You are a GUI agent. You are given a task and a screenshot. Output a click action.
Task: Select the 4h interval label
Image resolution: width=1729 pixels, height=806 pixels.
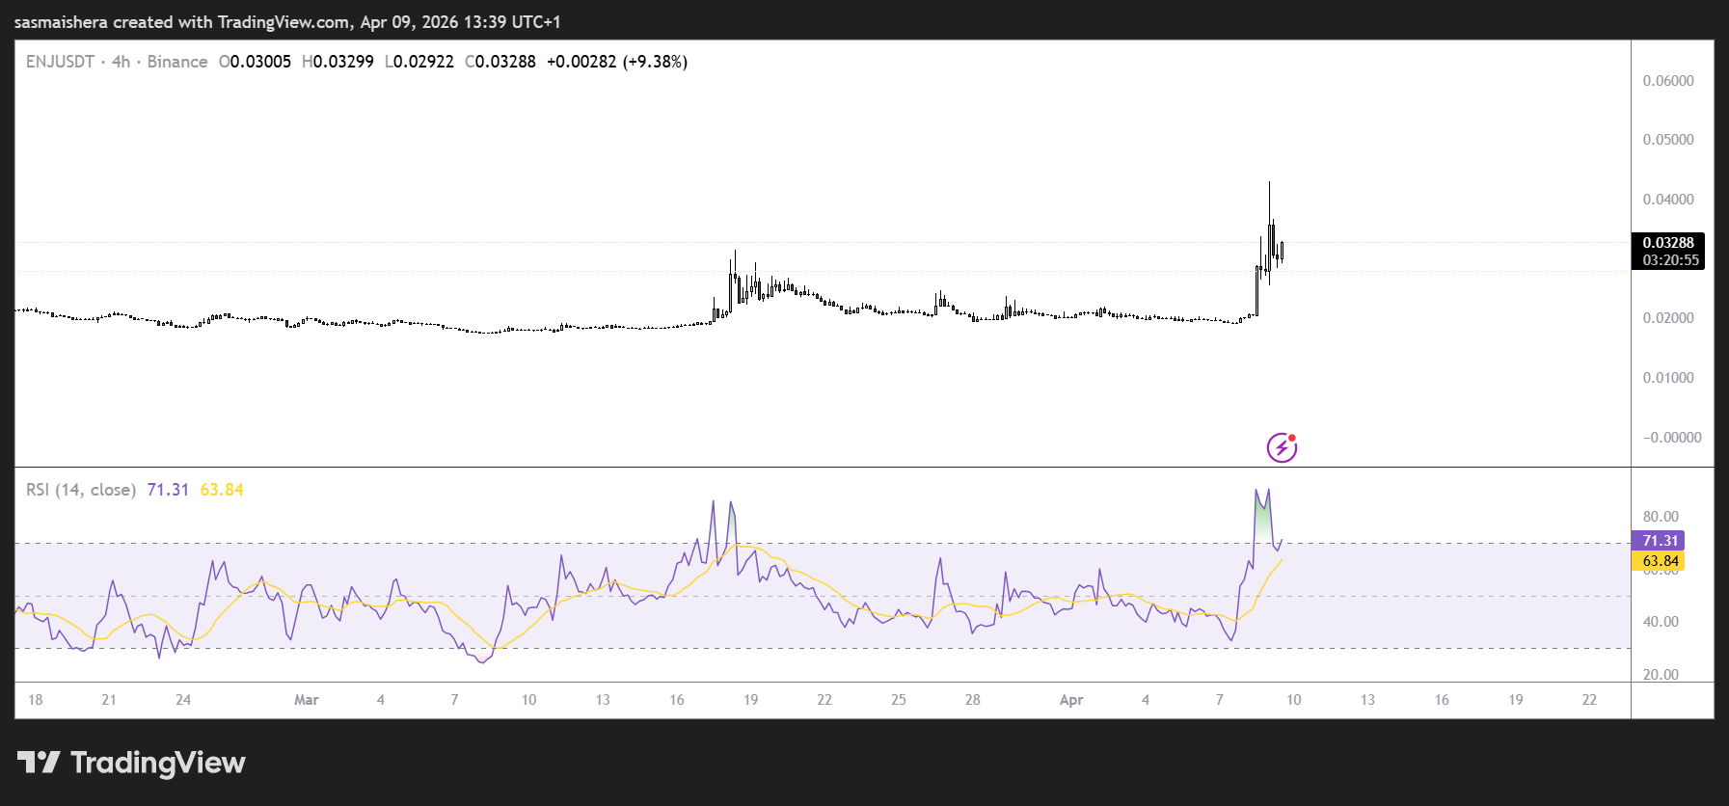(x=121, y=62)
